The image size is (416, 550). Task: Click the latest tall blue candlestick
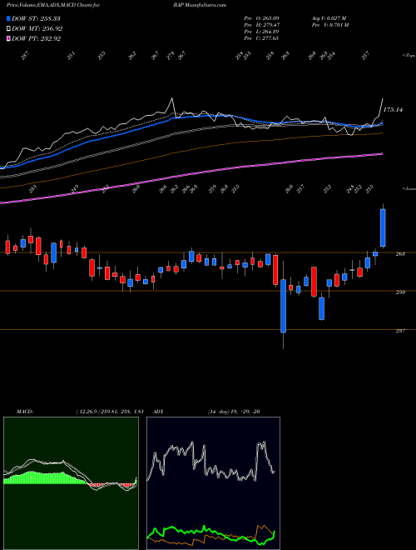[x=383, y=227]
